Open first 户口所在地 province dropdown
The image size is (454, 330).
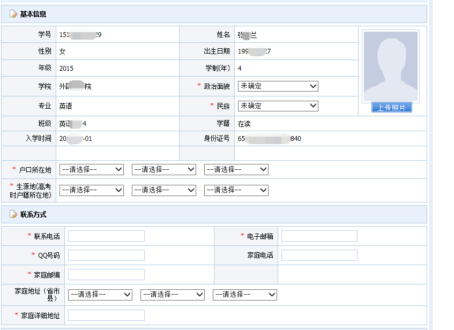click(91, 170)
